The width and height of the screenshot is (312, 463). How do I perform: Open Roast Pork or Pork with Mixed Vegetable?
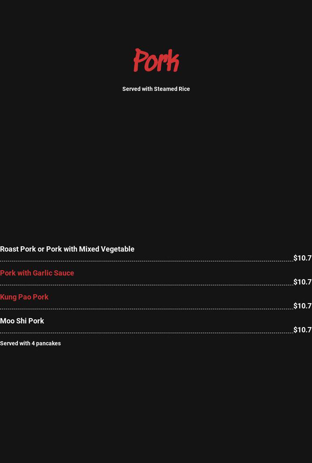pyautogui.click(x=67, y=249)
